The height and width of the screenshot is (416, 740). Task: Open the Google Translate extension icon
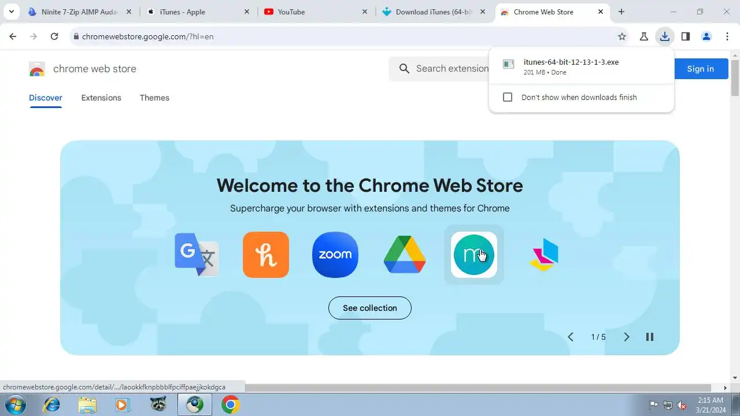point(197,255)
